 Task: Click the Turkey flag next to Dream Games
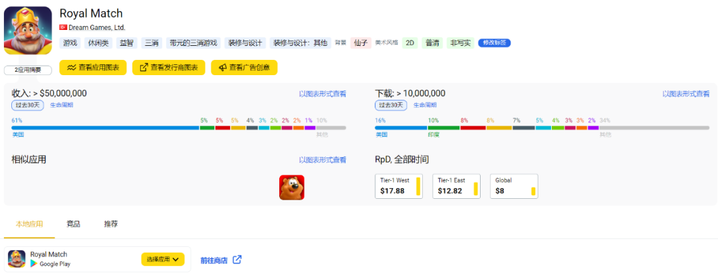pos(63,27)
